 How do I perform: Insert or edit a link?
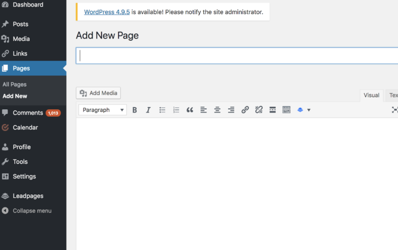[245, 110]
